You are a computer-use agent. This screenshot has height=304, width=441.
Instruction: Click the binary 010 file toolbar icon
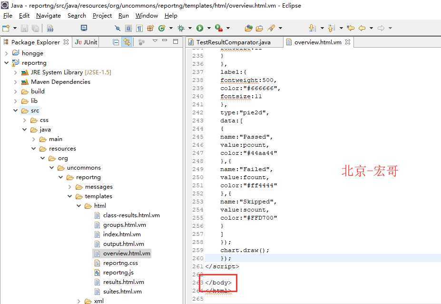[x=50, y=28]
